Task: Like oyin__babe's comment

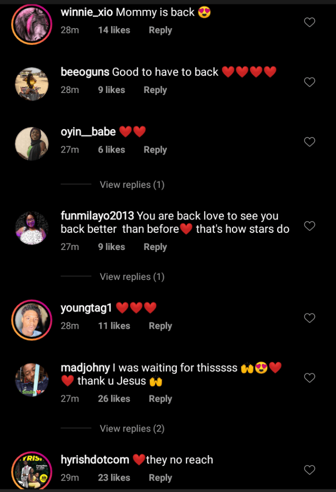Action: pos(309,142)
